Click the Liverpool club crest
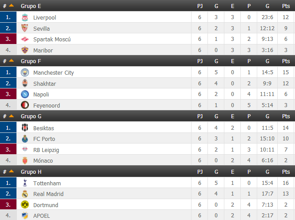This screenshot has height=220, width=295. tap(25, 17)
